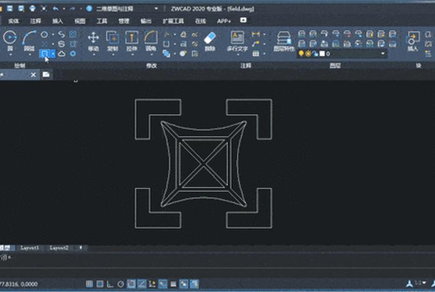Toggle layer 0 on/off lightbulb
The width and height of the screenshot is (435, 292).
pyautogui.click(x=301, y=53)
